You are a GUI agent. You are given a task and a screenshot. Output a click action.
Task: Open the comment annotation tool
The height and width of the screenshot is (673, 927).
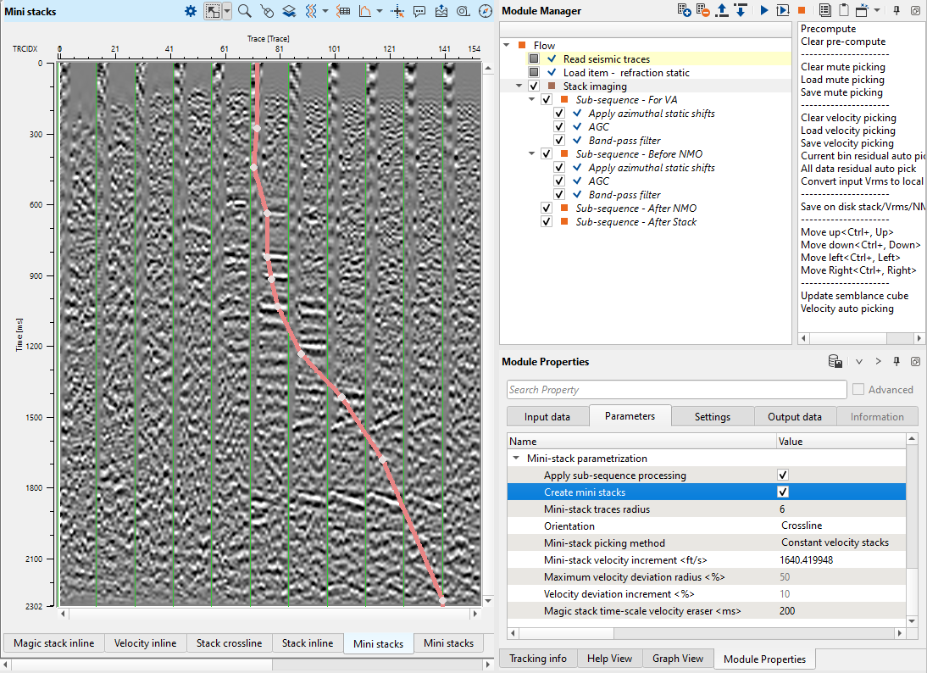pyautogui.click(x=419, y=11)
